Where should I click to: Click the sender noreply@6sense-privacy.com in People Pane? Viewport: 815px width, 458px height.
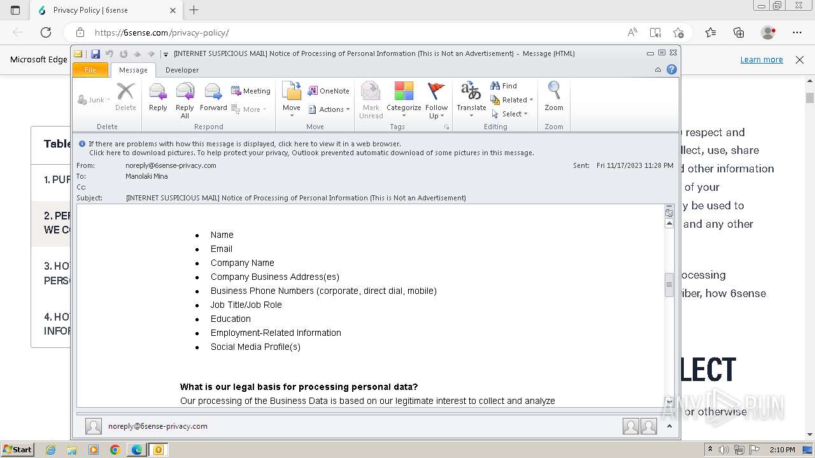click(x=158, y=426)
